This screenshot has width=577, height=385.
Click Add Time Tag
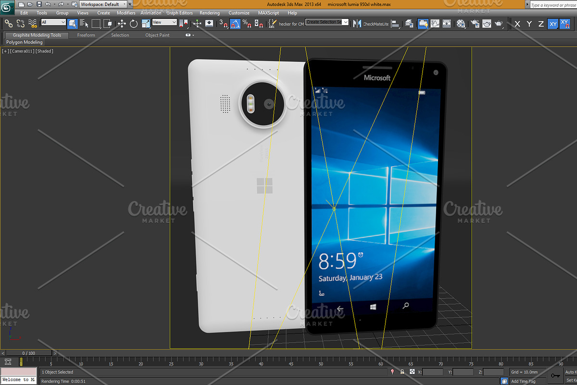pos(523,381)
